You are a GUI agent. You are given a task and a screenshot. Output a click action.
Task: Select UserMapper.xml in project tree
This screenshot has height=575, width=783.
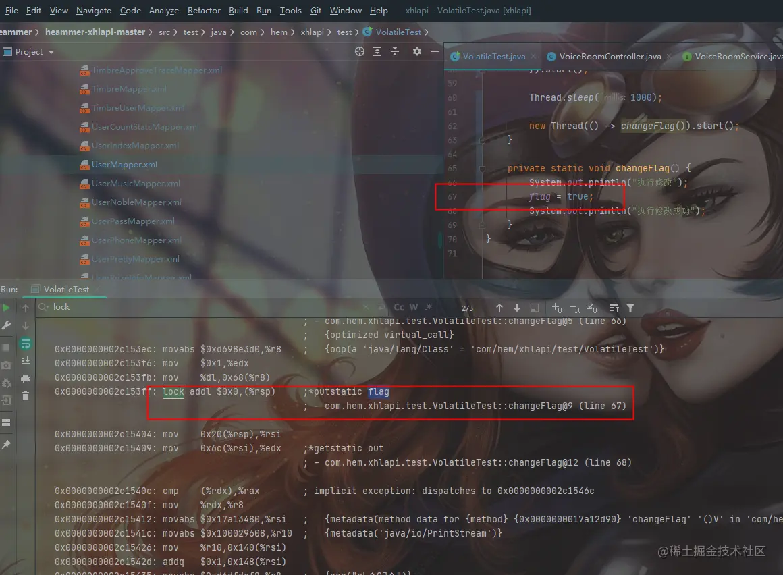coord(124,164)
